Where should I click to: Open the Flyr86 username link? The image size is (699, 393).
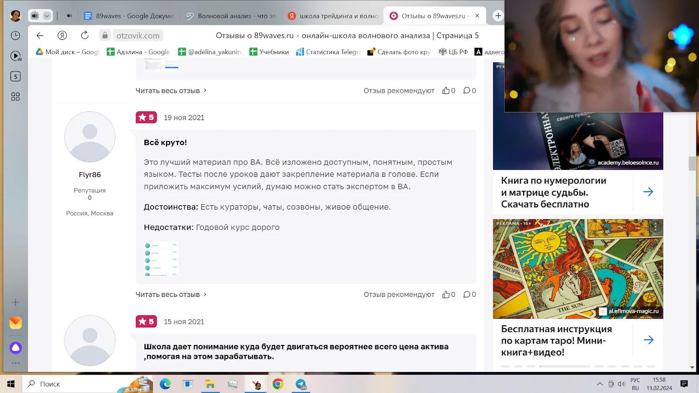pos(90,175)
